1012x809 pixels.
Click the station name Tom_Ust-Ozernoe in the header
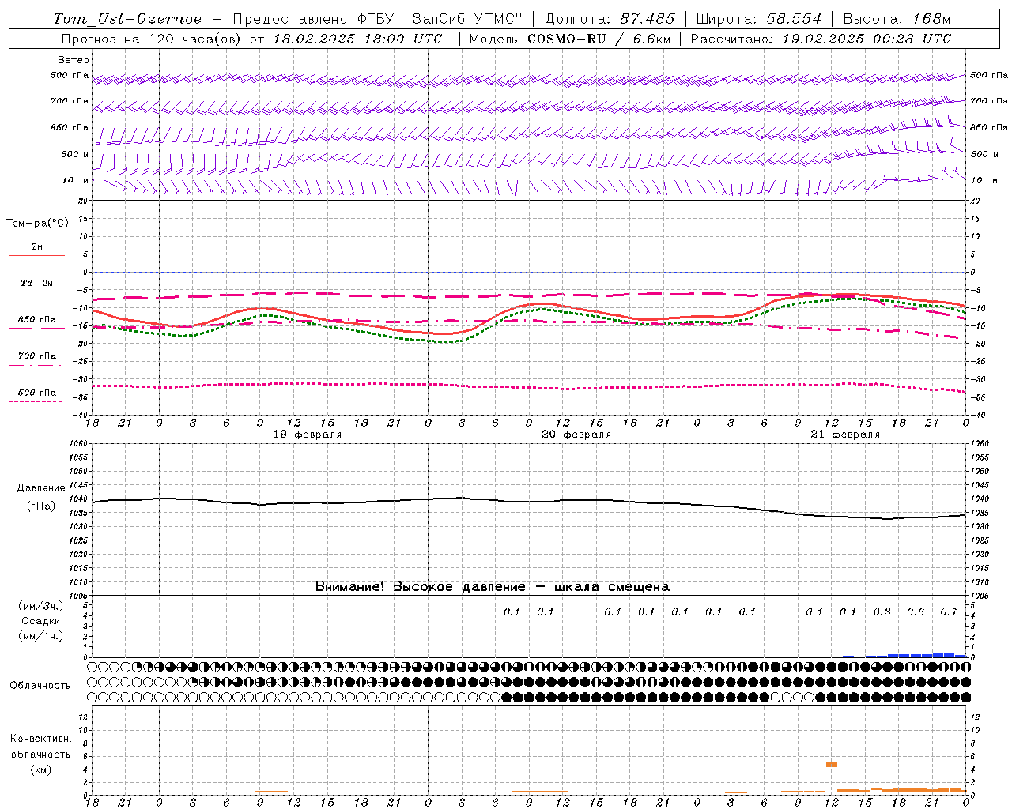coord(127,19)
